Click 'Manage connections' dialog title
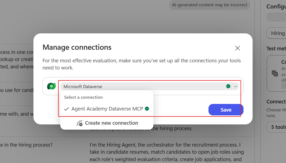Screen dimensions: 286x163 [77, 47]
